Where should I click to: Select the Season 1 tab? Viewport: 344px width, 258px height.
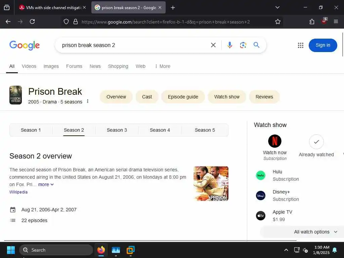coord(31,130)
